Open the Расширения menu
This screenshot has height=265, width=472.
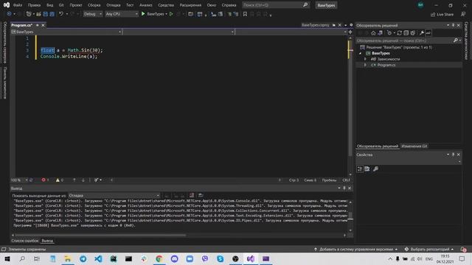[x=190, y=5]
